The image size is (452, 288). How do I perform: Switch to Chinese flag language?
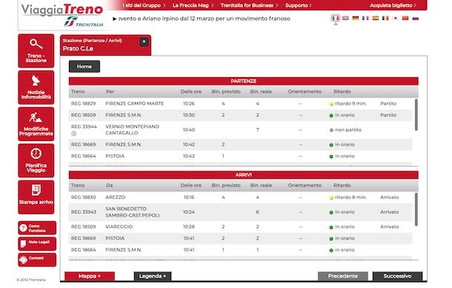(x=405, y=18)
